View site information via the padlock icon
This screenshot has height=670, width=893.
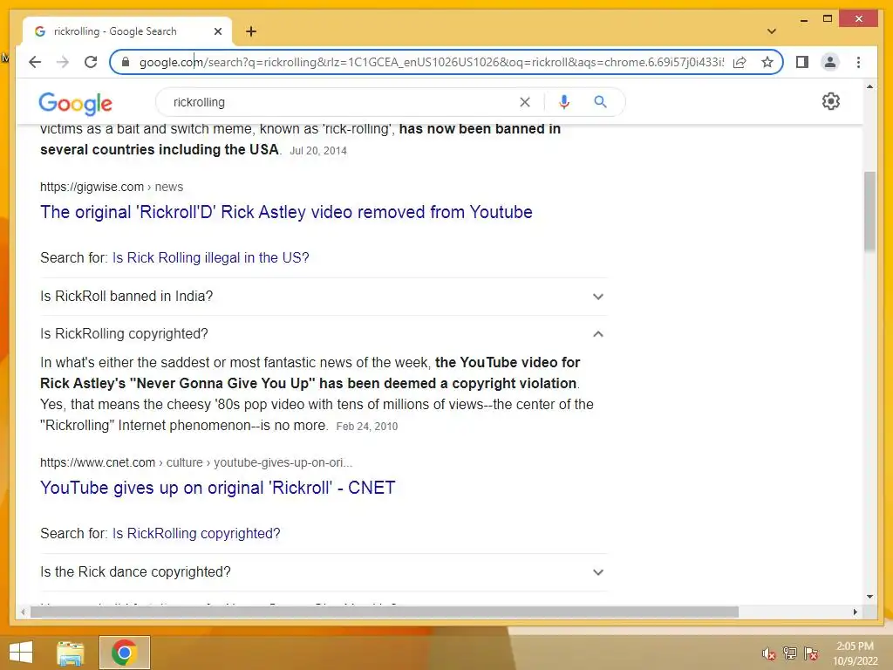point(126,62)
